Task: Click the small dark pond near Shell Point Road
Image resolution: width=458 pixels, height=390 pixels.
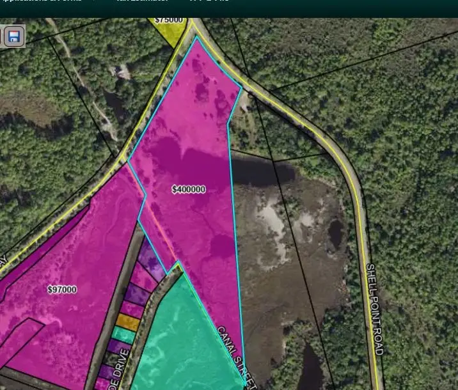Action: pyautogui.click(x=335, y=235)
